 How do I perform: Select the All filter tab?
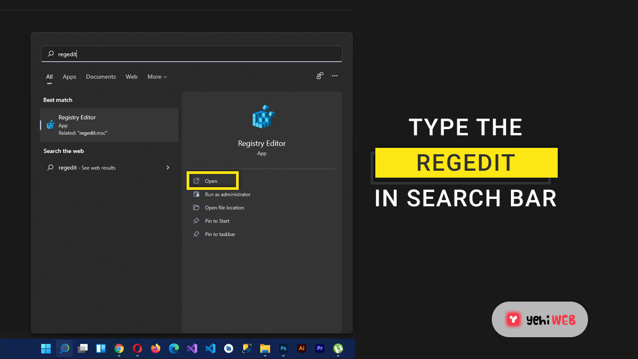coord(49,77)
